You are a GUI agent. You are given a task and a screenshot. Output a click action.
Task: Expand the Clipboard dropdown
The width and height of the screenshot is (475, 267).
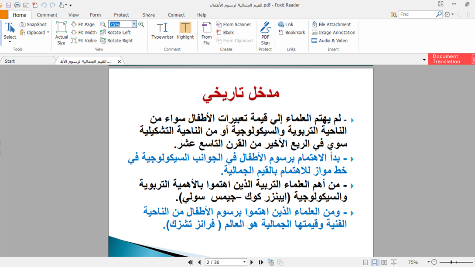[x=48, y=33]
